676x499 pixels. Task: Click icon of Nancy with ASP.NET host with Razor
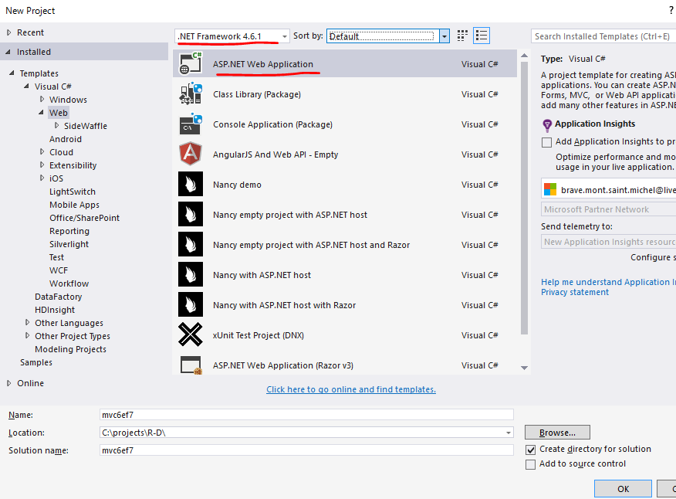tap(191, 305)
